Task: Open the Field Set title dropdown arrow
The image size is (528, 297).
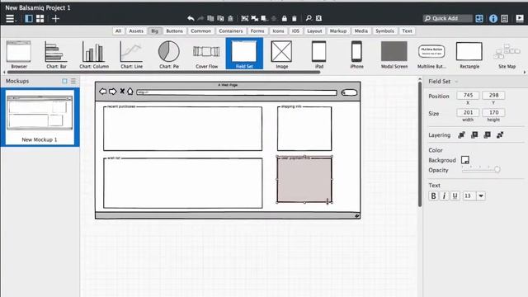Action: point(456,82)
